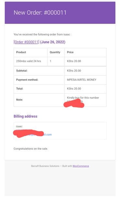Click the Product column header
The image size is (120, 209).
pyautogui.click(x=31, y=52)
